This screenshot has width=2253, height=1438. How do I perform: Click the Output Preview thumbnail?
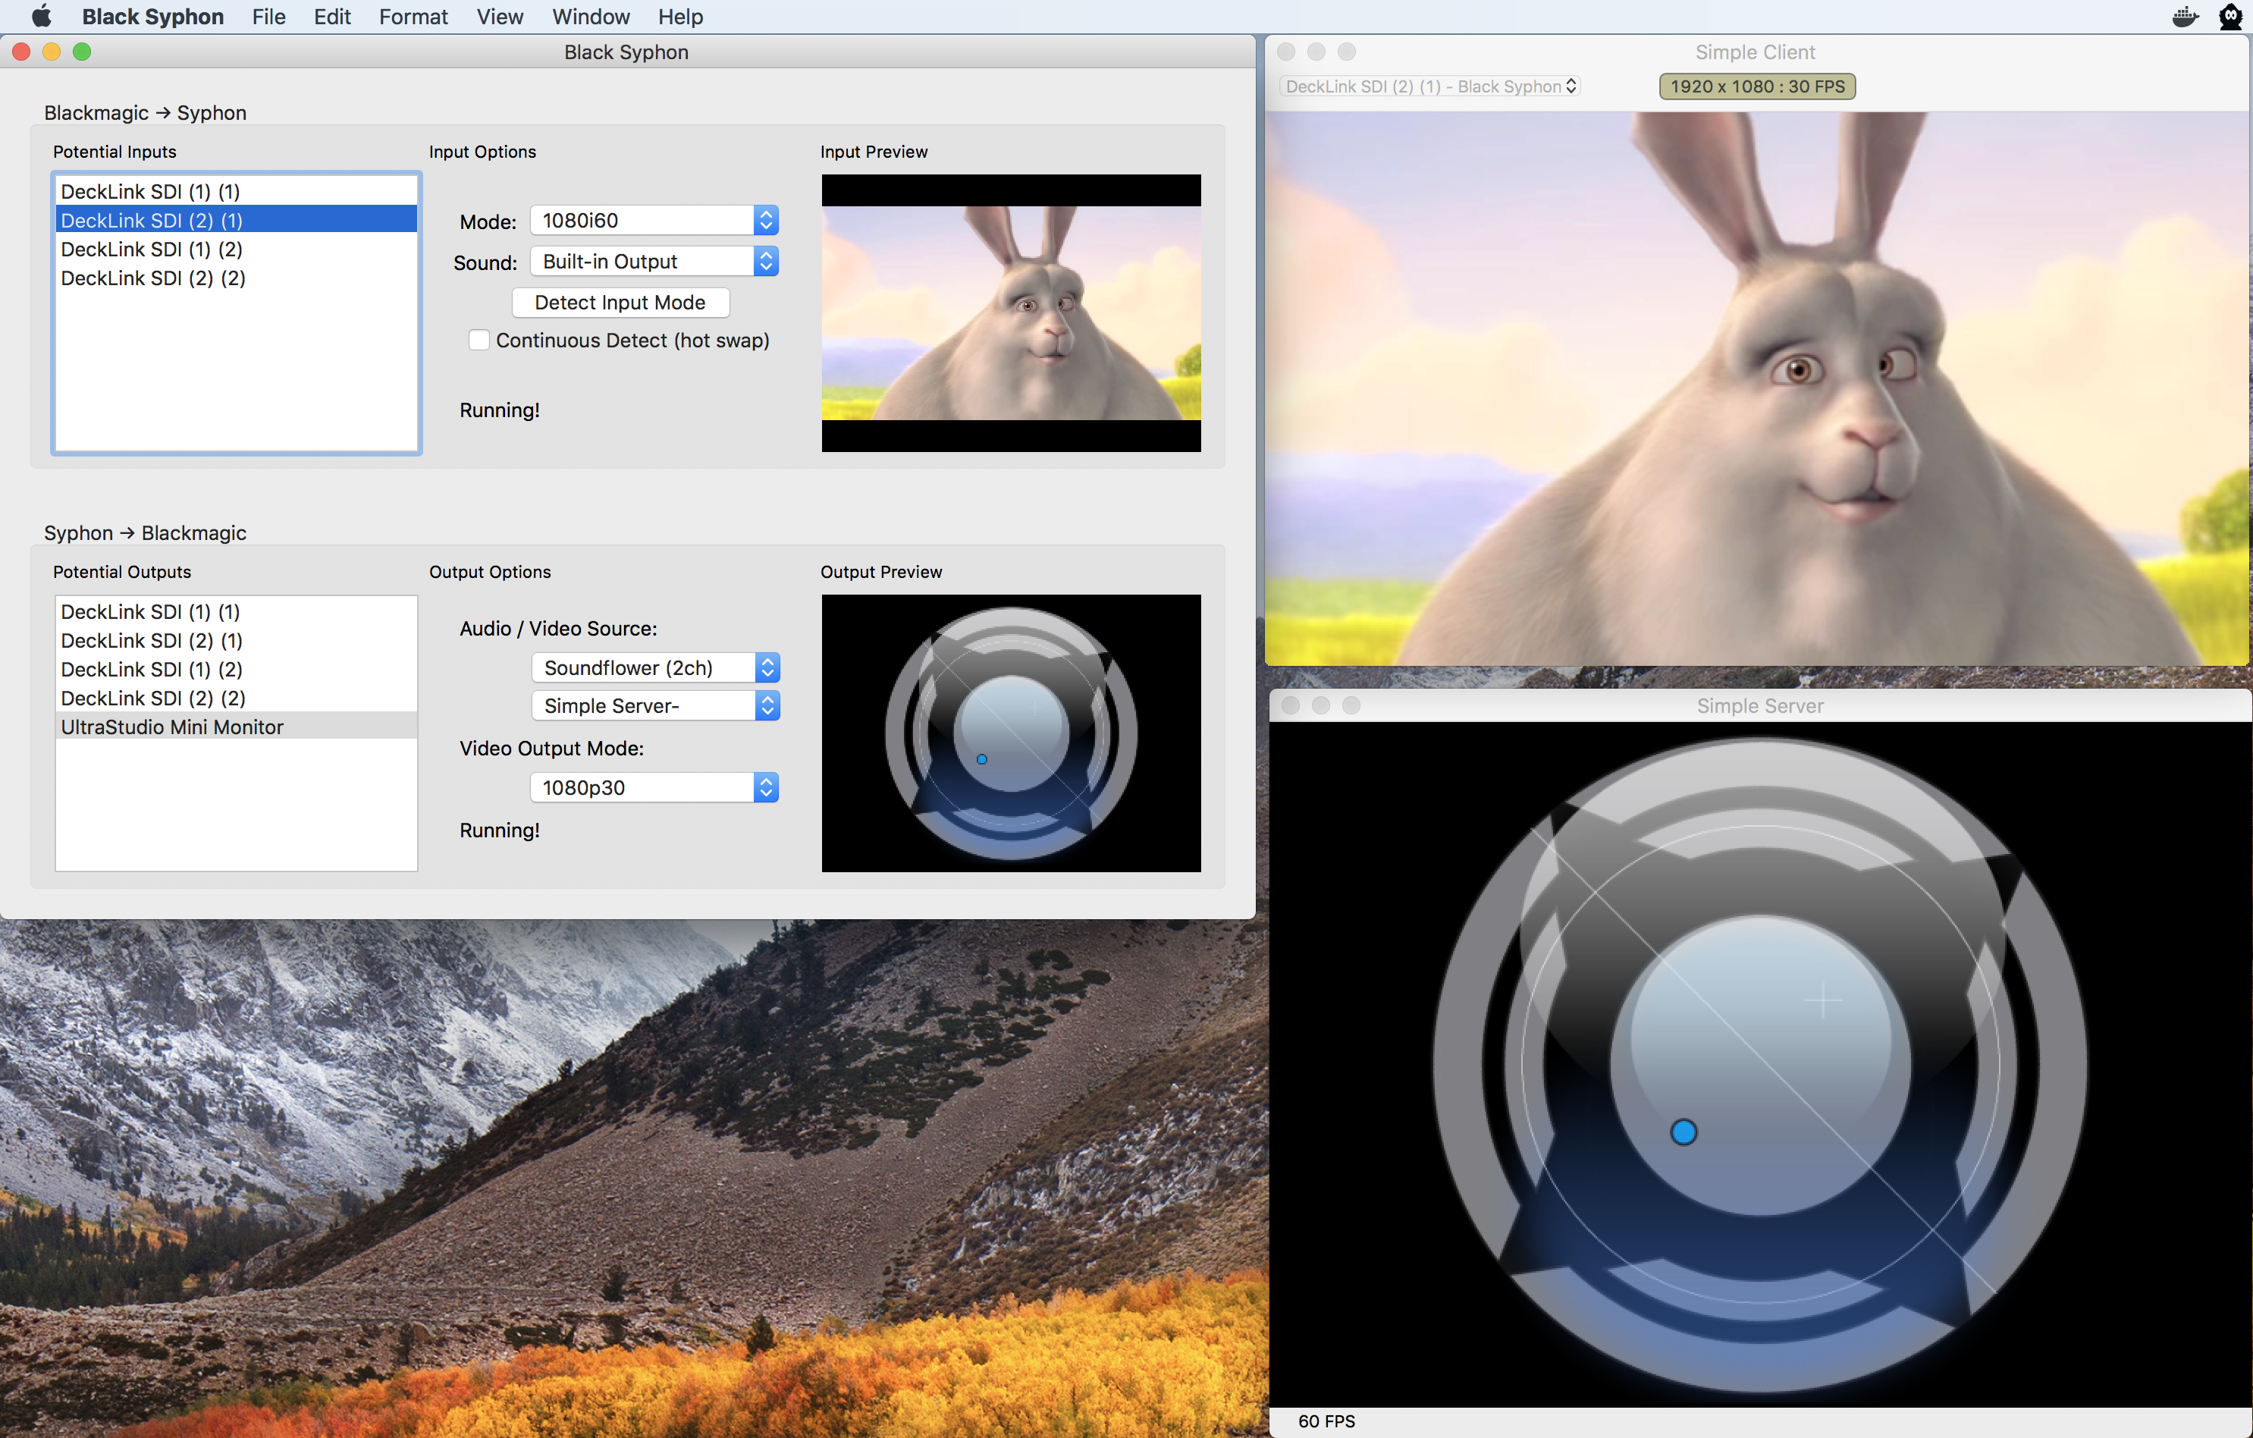tap(1012, 733)
